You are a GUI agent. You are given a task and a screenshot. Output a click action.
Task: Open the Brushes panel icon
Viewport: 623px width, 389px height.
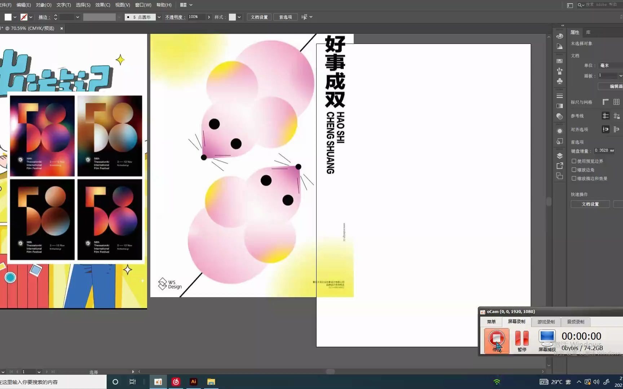560,71
